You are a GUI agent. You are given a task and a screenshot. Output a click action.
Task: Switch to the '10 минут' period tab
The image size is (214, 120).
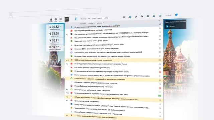click(83, 19)
